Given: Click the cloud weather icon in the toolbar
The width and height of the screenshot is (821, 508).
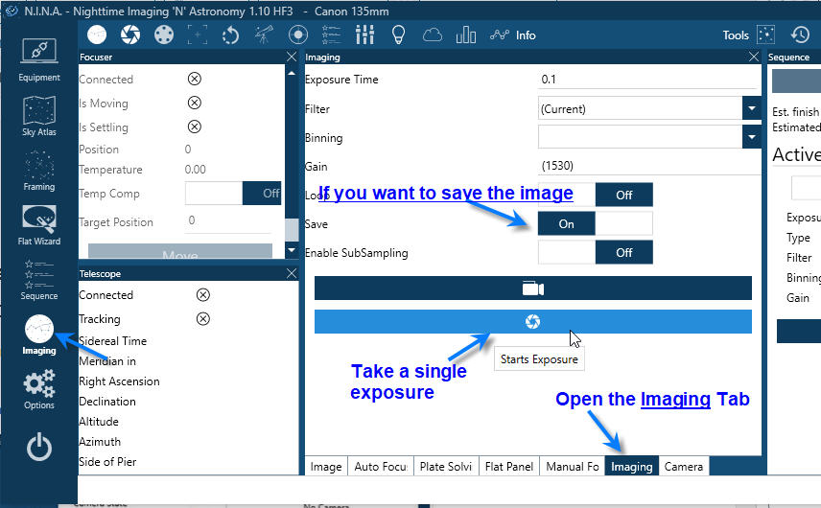Looking at the screenshot, I should (x=433, y=35).
